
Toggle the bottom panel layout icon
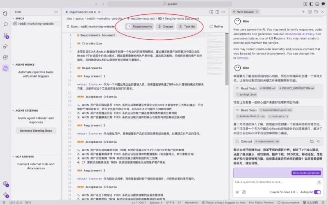pyautogui.click(x=317, y=4)
